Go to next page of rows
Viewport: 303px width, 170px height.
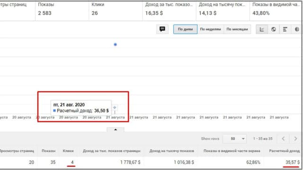(295, 138)
